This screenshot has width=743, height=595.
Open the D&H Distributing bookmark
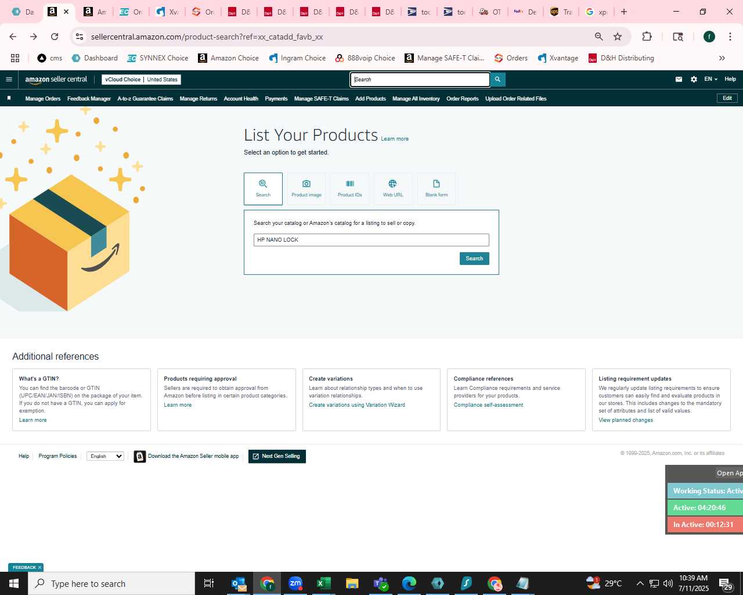621,58
